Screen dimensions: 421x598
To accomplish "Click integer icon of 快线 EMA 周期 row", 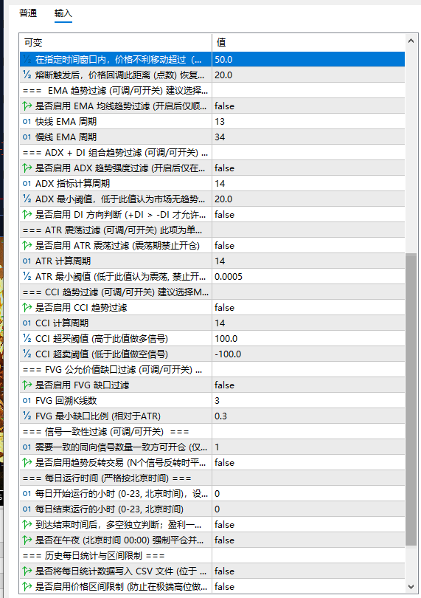I will [27, 121].
